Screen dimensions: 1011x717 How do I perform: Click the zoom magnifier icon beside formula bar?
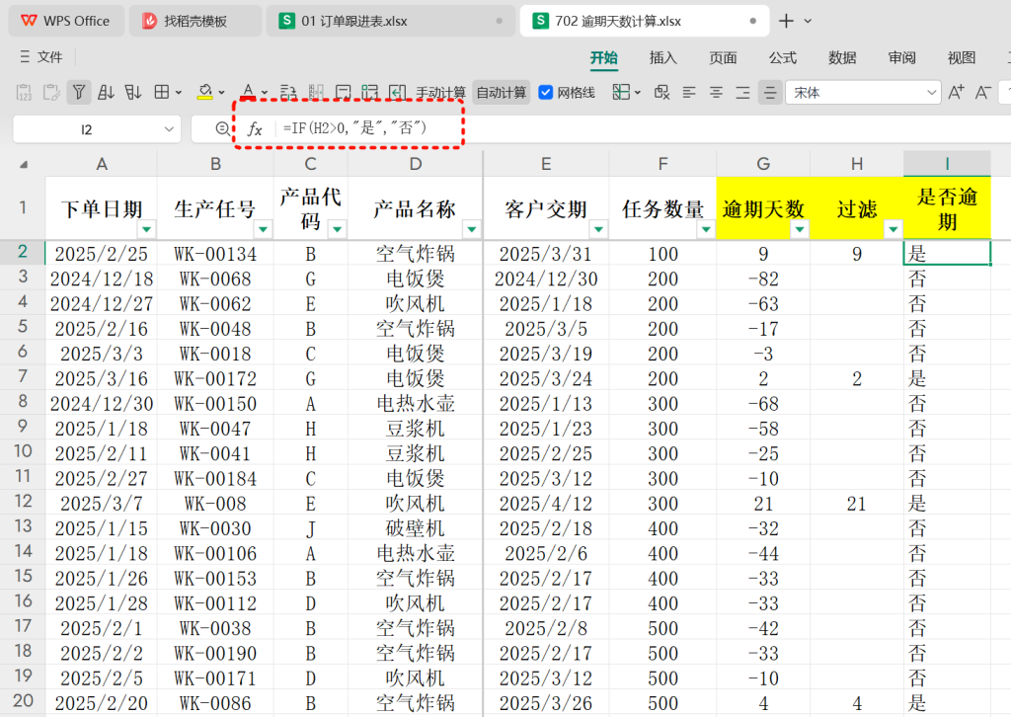[x=222, y=128]
